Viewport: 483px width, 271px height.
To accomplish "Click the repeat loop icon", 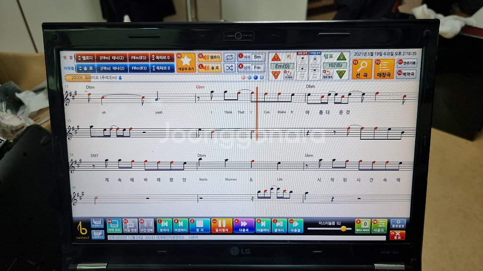I will 230,57.
